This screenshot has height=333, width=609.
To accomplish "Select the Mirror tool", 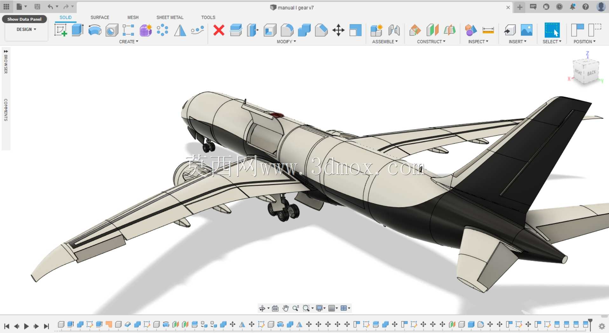I will pyautogui.click(x=180, y=30).
